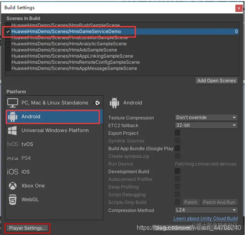Click the Fetching connected devices field
The height and width of the screenshot is (235, 245).
[206, 164]
